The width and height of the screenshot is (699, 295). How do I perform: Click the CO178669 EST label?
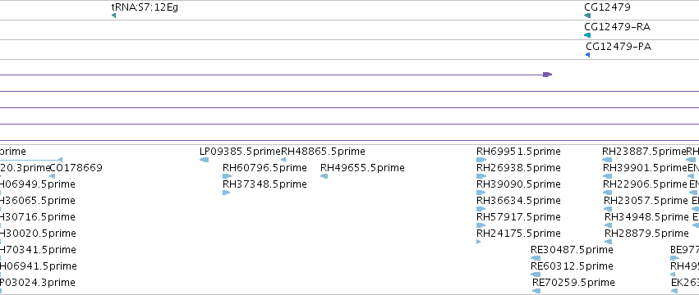[76, 168]
